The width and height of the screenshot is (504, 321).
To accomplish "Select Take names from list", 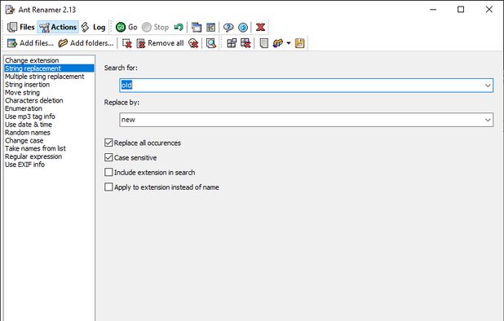I will (x=49, y=148).
